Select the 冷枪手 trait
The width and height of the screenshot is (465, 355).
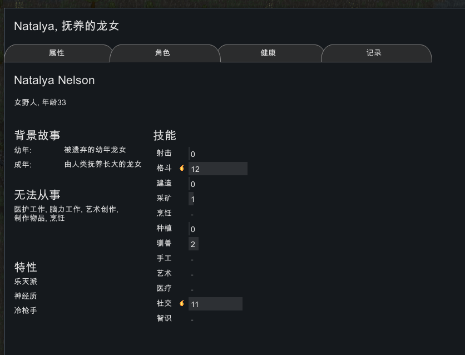pyautogui.click(x=26, y=310)
